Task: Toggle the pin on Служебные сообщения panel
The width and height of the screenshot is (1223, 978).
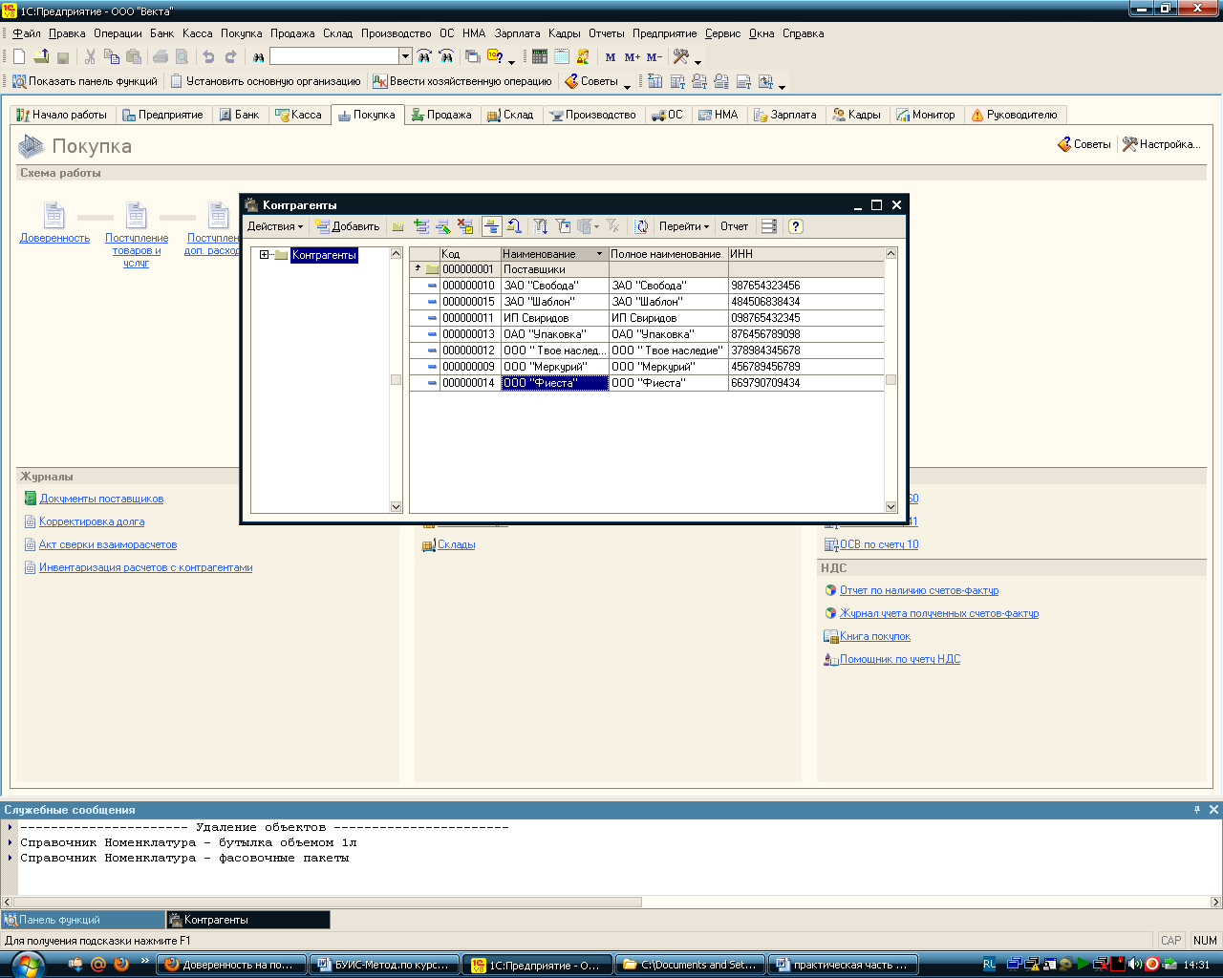Action: 1197,809
